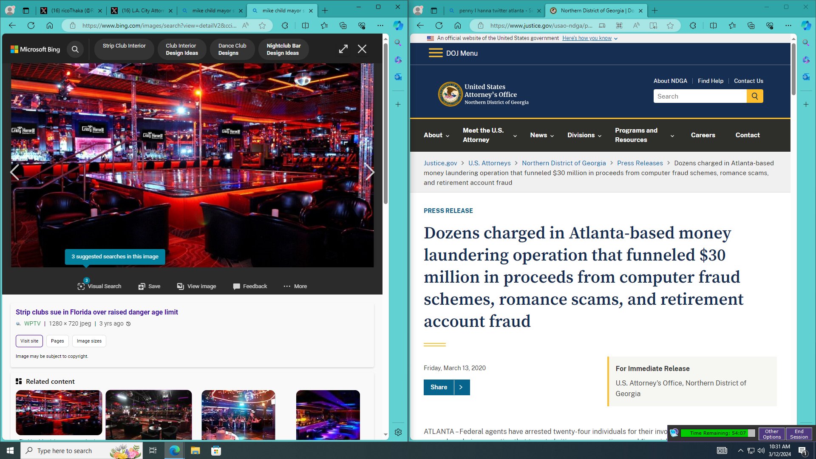The width and height of the screenshot is (816, 459).
Task: Focus the DOJ site Search field
Action: click(x=700, y=96)
